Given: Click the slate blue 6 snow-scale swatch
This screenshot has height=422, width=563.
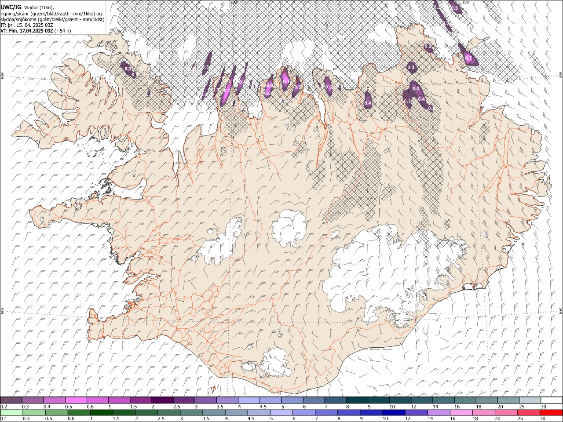Looking at the screenshot, I should 314,400.
